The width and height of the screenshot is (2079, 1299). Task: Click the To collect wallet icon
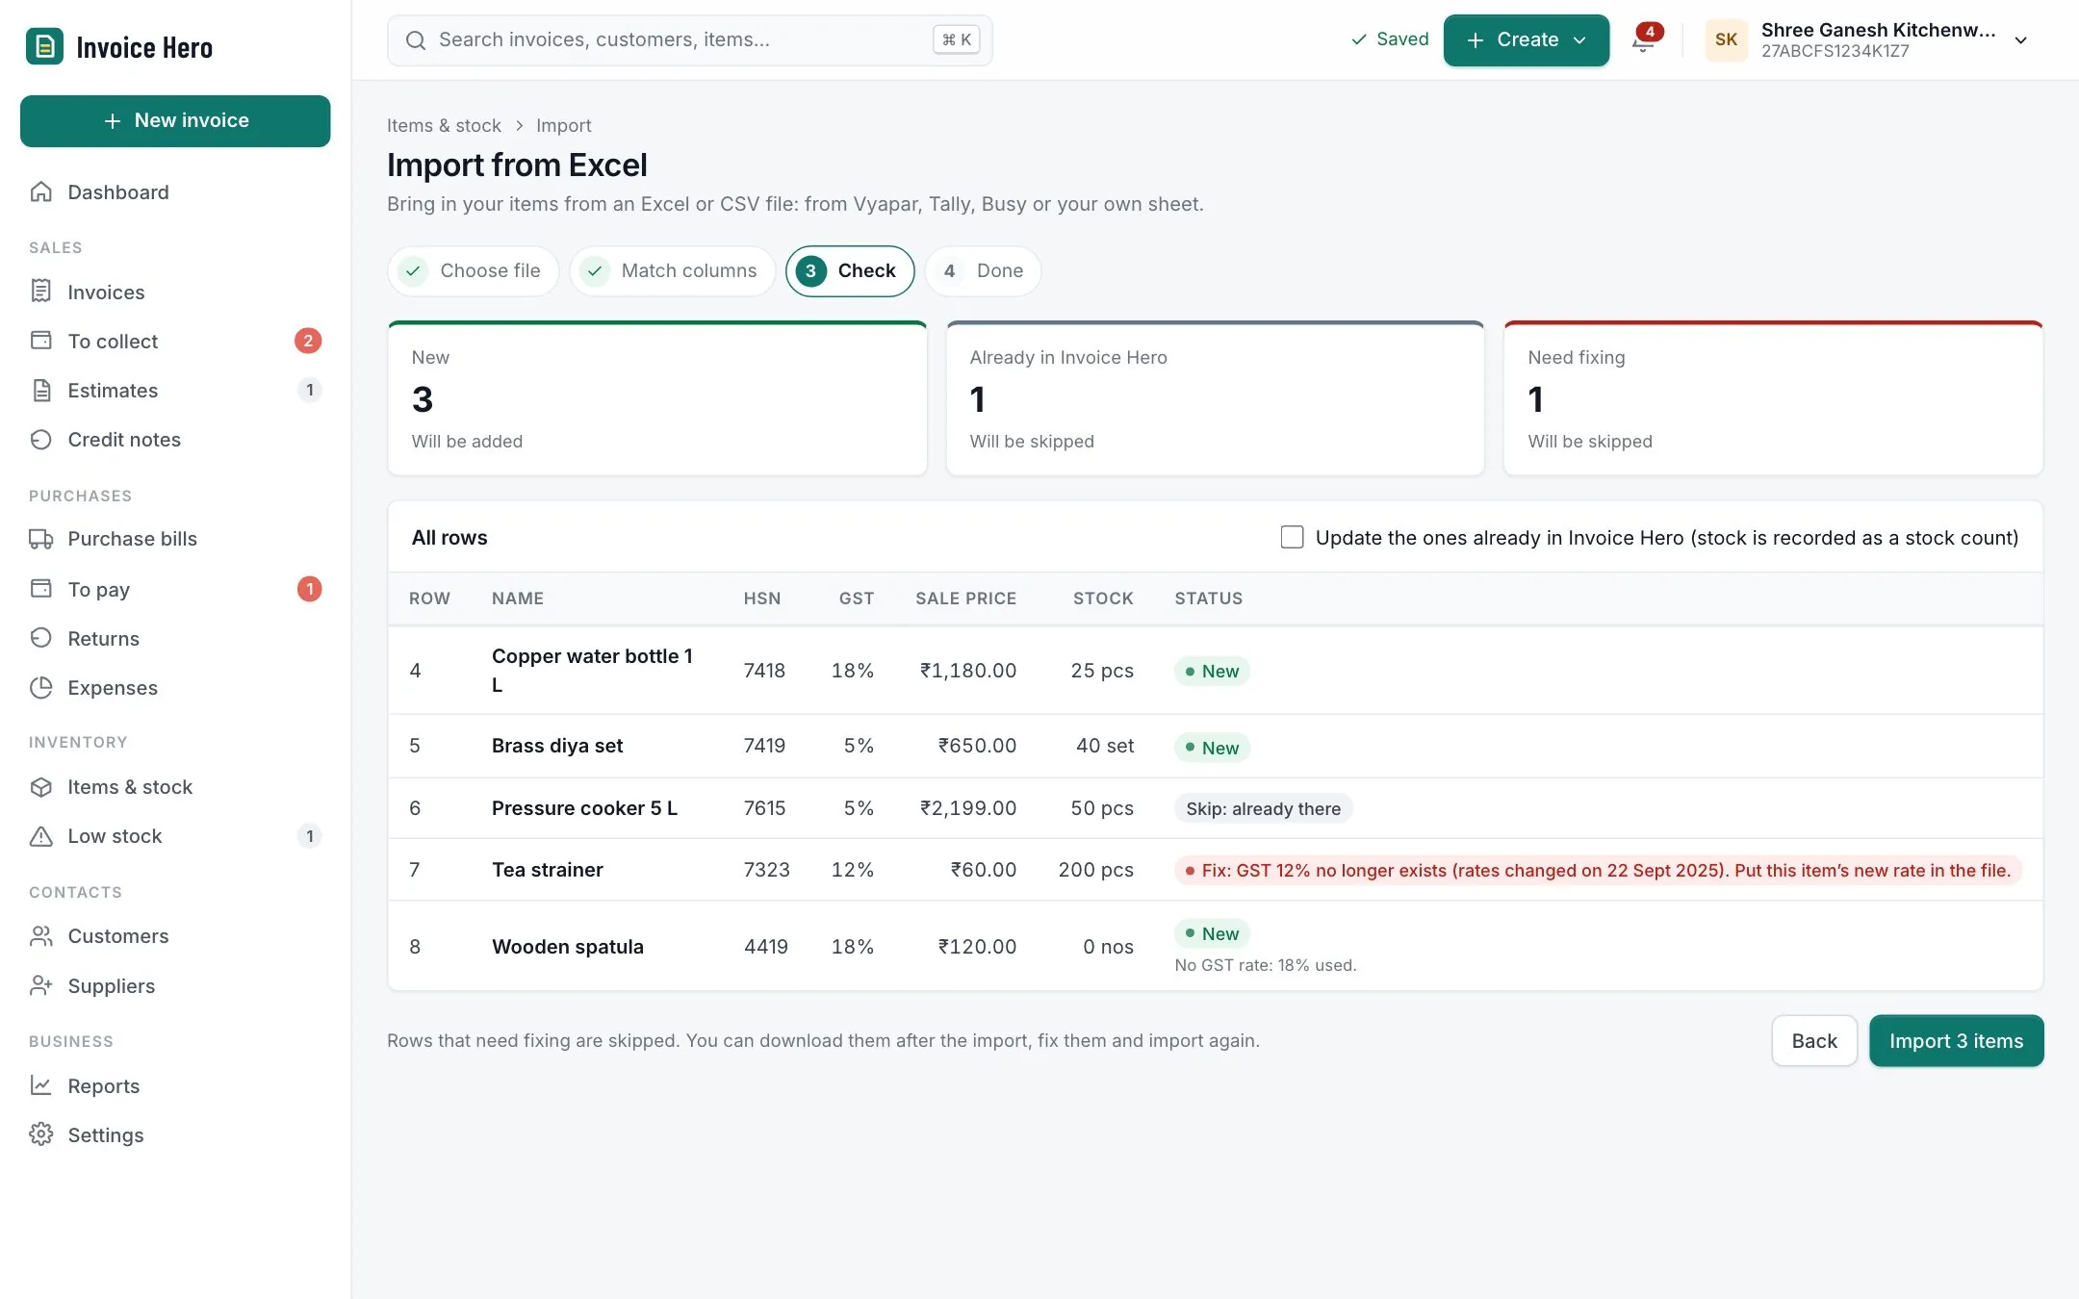point(41,341)
